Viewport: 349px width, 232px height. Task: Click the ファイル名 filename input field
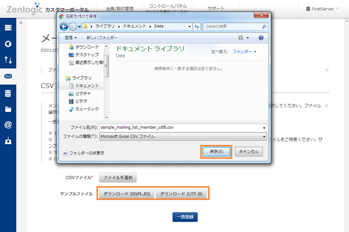click(x=181, y=127)
